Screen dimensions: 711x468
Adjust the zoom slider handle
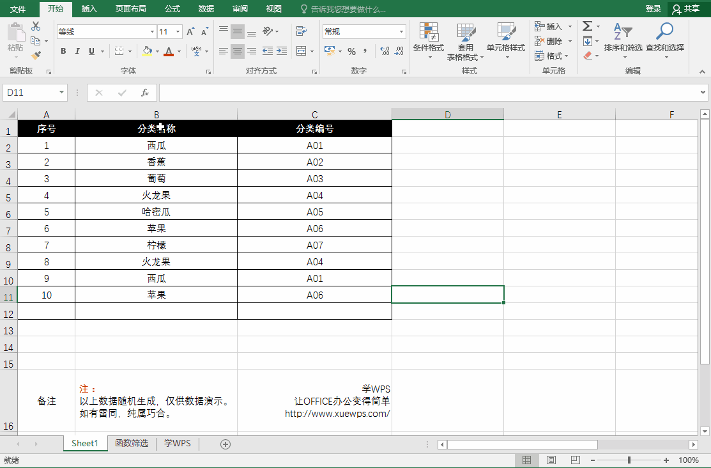coord(629,460)
